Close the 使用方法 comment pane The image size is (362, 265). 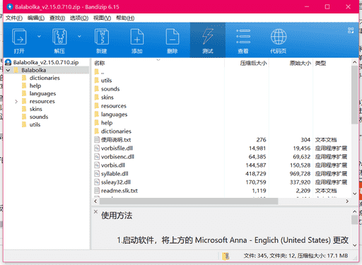point(95,211)
